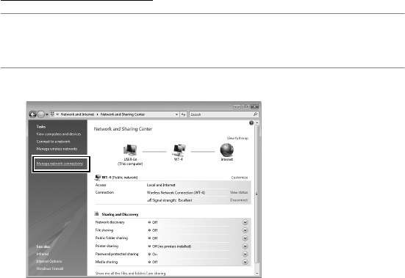Click the USER-6n This computer icon
Screen dimensions: 405x278
(130, 150)
